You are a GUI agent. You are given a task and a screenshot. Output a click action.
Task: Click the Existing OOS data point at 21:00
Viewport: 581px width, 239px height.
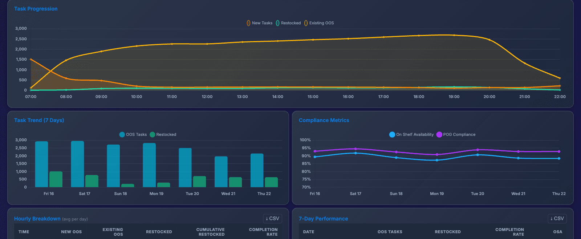pos(524,63)
